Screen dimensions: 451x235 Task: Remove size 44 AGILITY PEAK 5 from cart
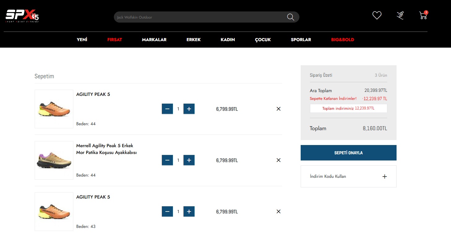tap(278, 109)
